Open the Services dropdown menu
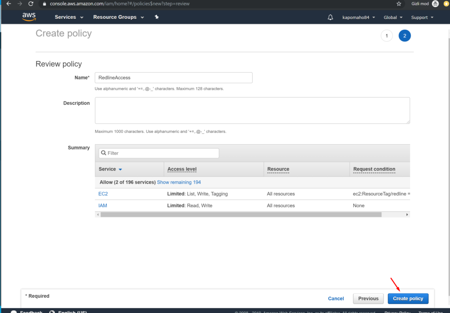 click(x=69, y=17)
